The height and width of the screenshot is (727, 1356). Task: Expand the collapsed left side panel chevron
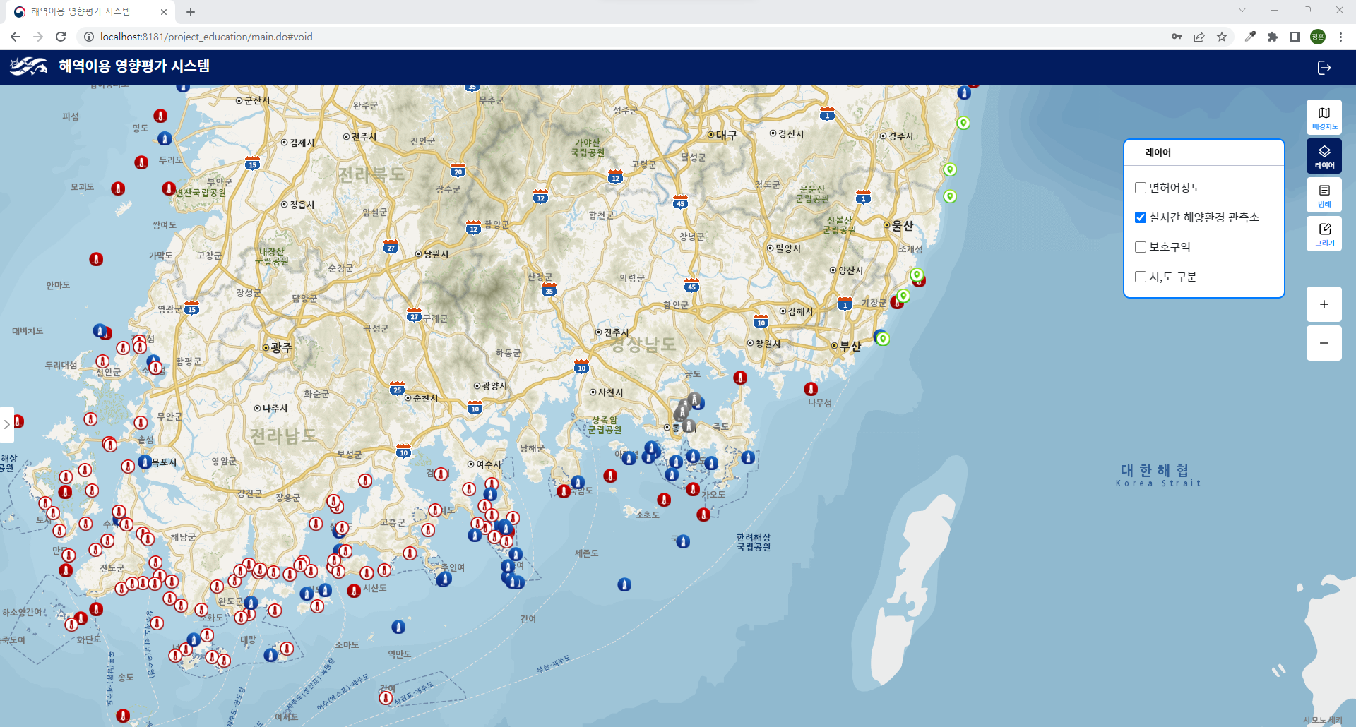[x=7, y=423]
